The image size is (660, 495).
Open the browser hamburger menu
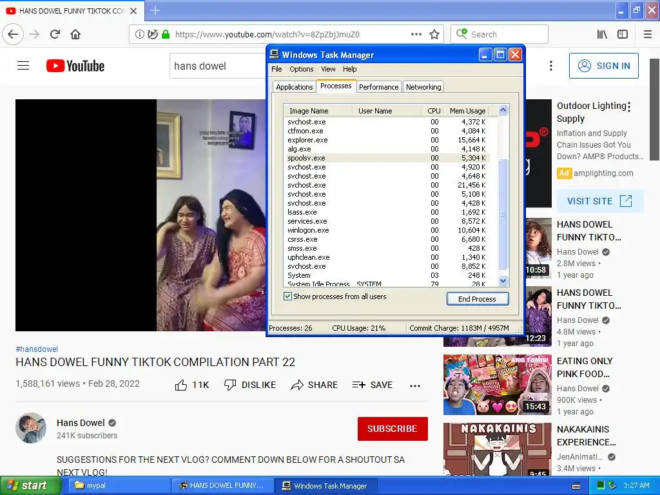(x=648, y=34)
